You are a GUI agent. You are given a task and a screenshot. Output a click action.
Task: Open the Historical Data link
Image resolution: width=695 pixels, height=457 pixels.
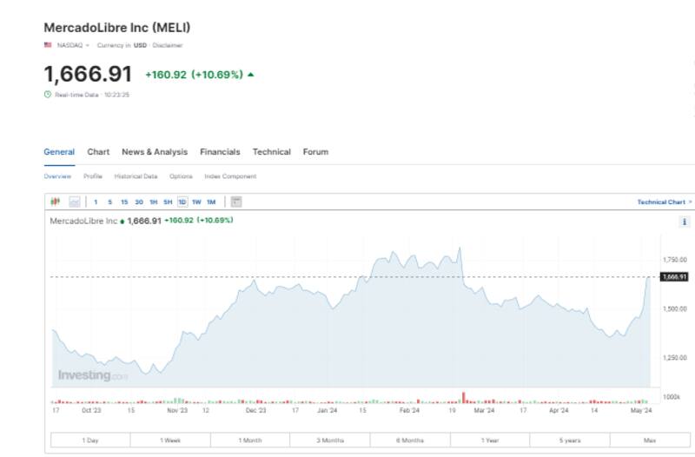click(x=136, y=176)
